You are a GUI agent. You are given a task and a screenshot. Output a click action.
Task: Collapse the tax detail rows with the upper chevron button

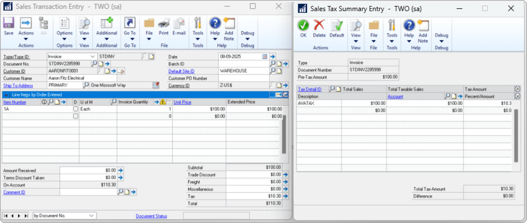518,89
